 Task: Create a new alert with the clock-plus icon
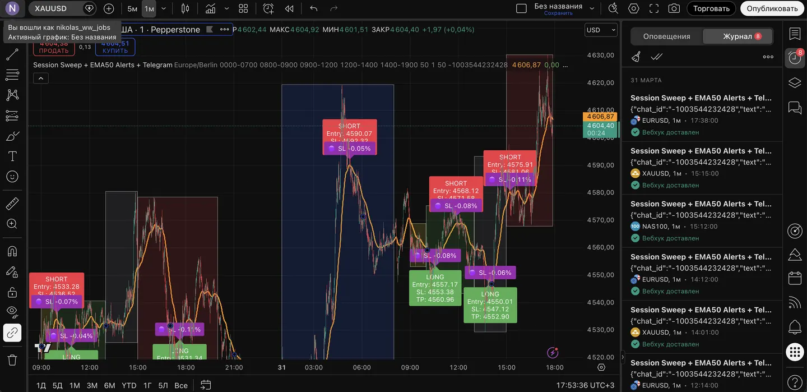pyautogui.click(x=268, y=8)
